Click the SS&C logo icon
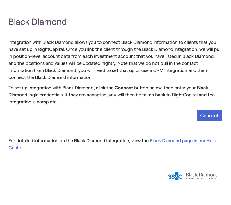231x205 pixels. click(x=175, y=176)
